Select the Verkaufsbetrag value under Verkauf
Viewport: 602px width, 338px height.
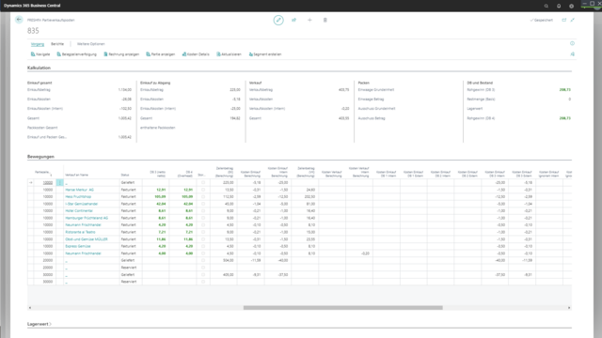coord(343,90)
